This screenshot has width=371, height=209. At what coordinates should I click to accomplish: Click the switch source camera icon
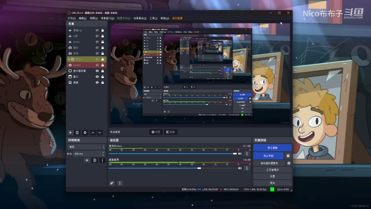pos(70,65)
